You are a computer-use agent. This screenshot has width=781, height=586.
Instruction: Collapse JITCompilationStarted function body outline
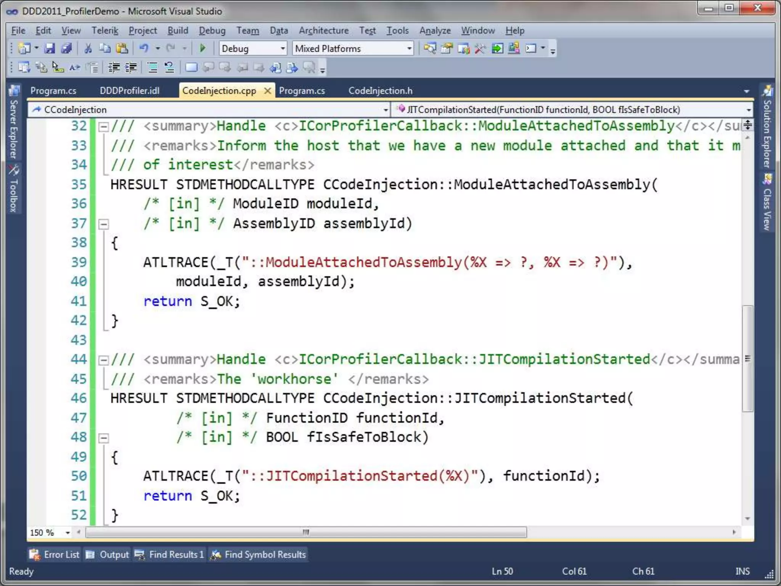[103, 438]
